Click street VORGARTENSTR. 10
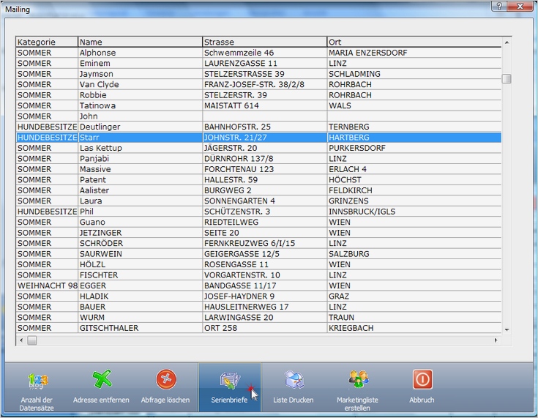The width and height of the screenshot is (538, 418). (265, 275)
